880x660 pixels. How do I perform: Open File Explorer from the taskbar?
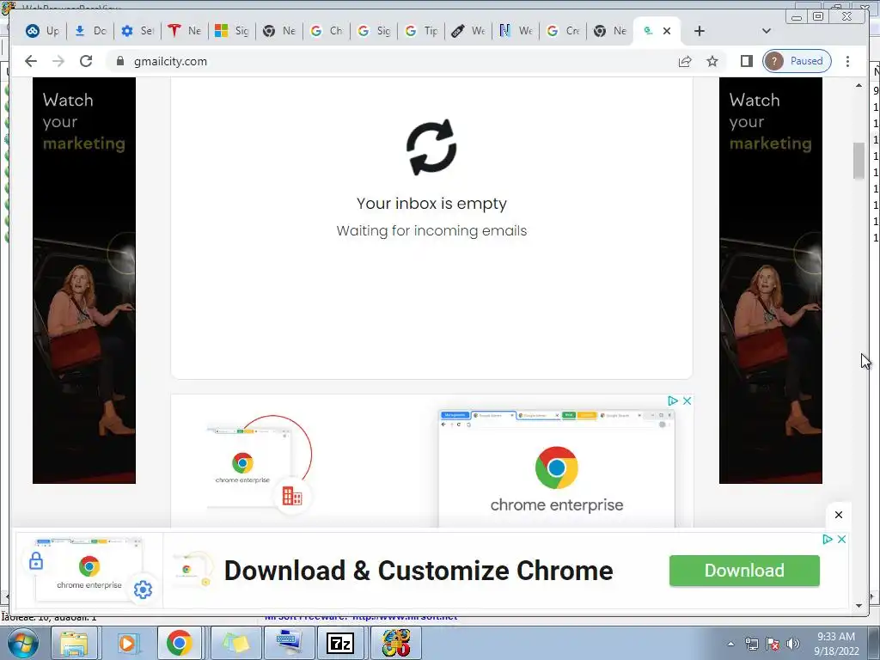point(74,643)
